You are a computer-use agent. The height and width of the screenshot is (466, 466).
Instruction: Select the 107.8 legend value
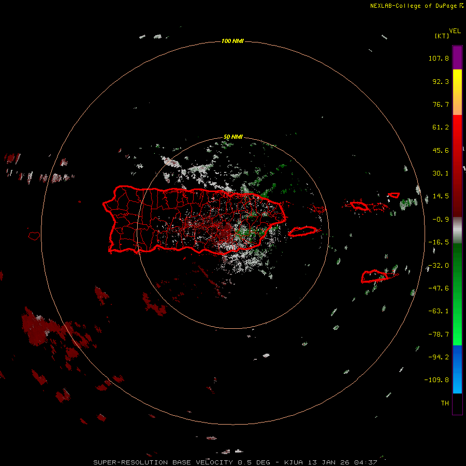click(439, 58)
